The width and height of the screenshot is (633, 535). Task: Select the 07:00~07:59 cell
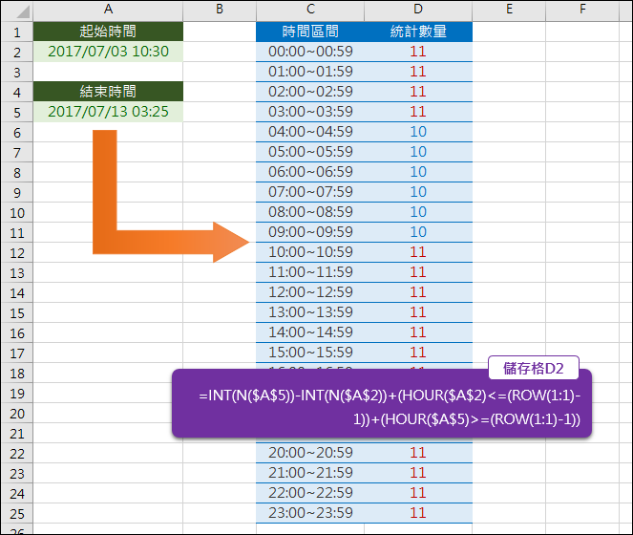[x=310, y=192]
